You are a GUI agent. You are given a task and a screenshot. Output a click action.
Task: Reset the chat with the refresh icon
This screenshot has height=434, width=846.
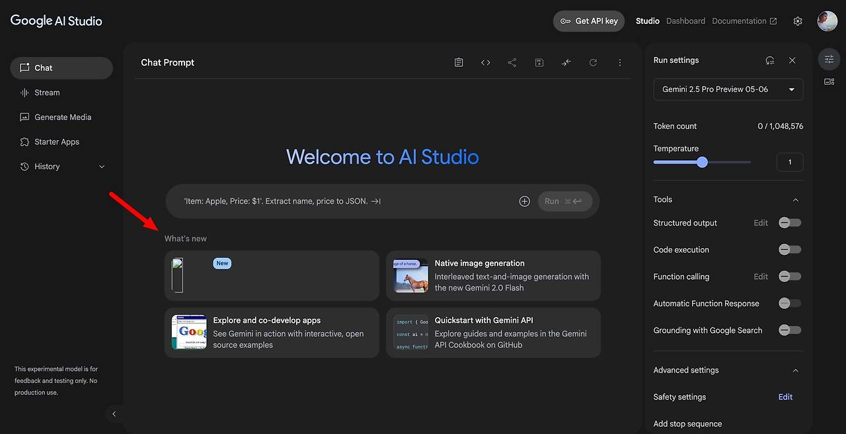click(x=593, y=62)
